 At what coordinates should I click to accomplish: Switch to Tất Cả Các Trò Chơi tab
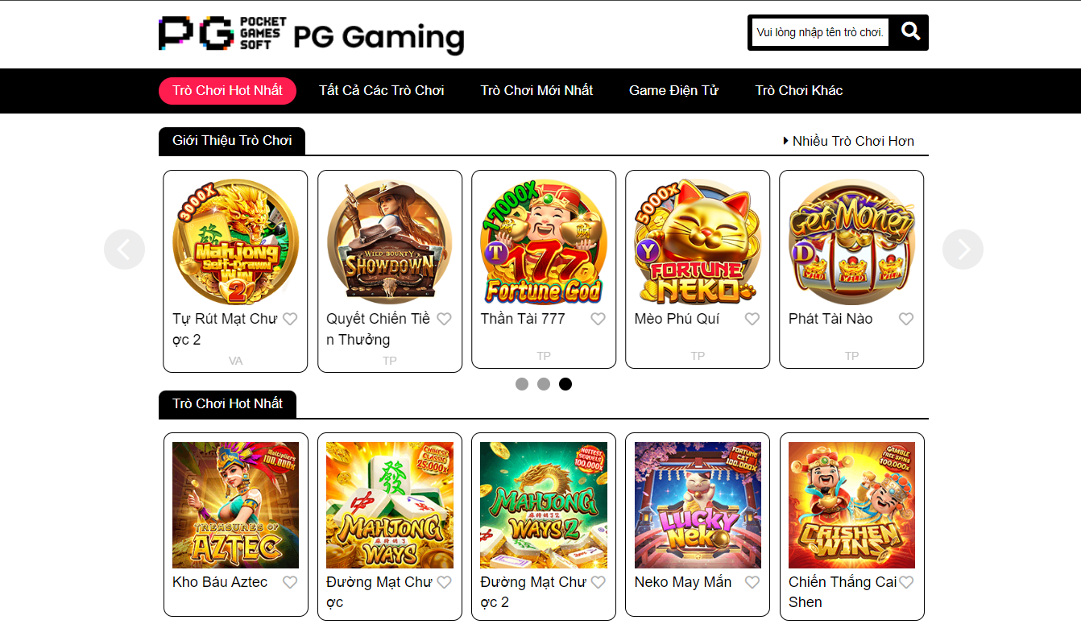pyautogui.click(x=382, y=91)
